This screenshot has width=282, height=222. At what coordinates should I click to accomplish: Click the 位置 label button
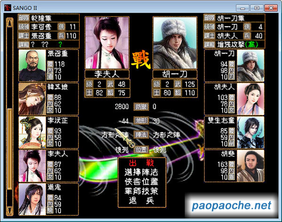141,150
